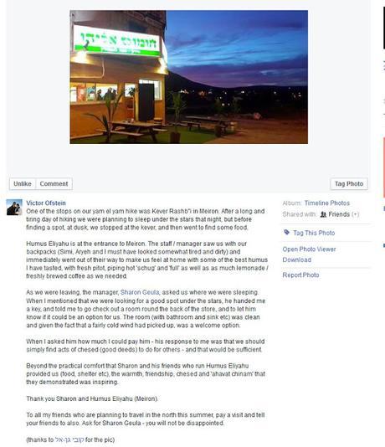
Task: Click the Unlike button
Action: 23,184
